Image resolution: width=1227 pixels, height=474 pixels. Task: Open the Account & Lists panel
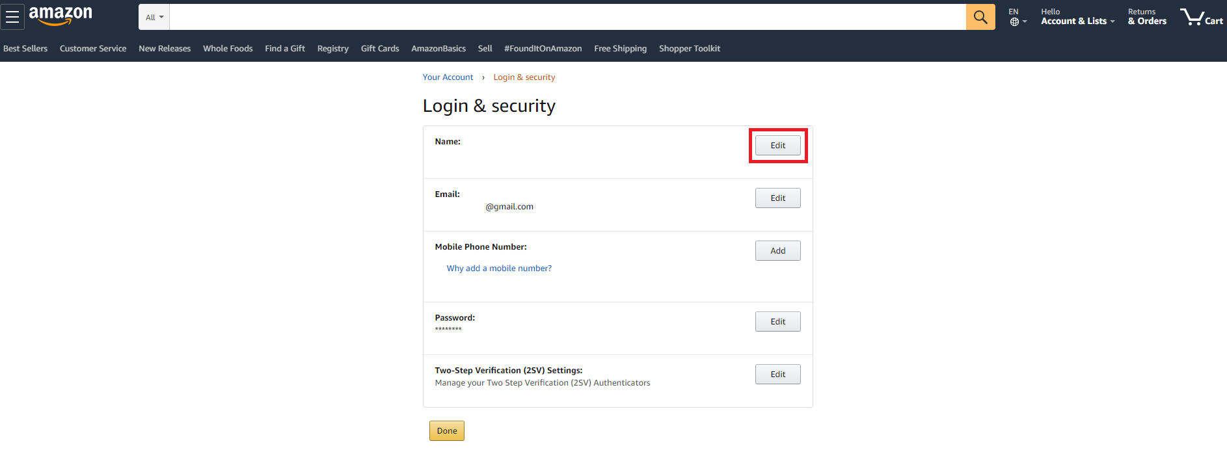1073,21
